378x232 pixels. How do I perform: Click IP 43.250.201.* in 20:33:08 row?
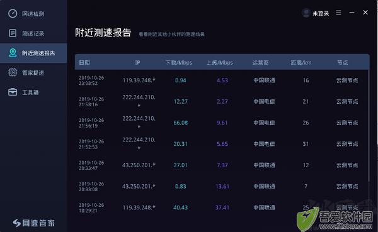[139, 186]
